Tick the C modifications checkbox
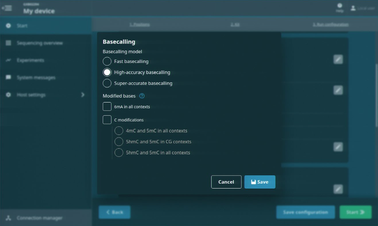 [107, 120]
